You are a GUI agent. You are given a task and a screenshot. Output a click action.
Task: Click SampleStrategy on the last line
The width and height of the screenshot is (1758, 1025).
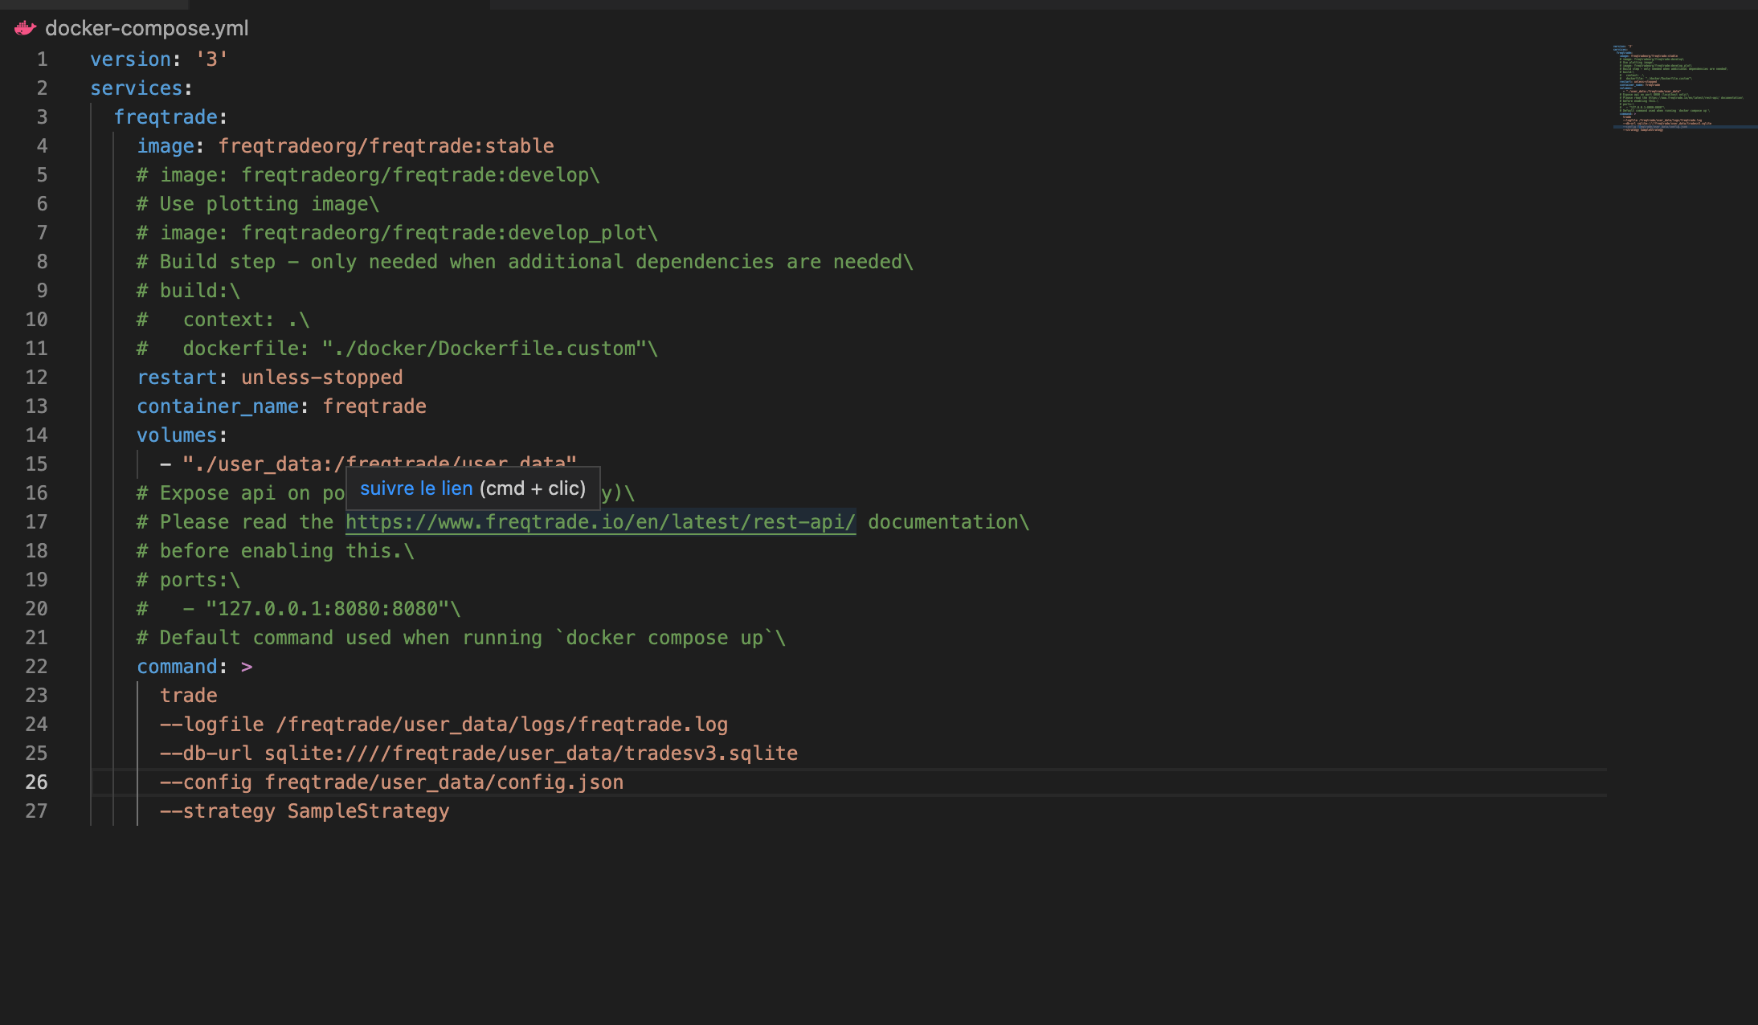[368, 811]
